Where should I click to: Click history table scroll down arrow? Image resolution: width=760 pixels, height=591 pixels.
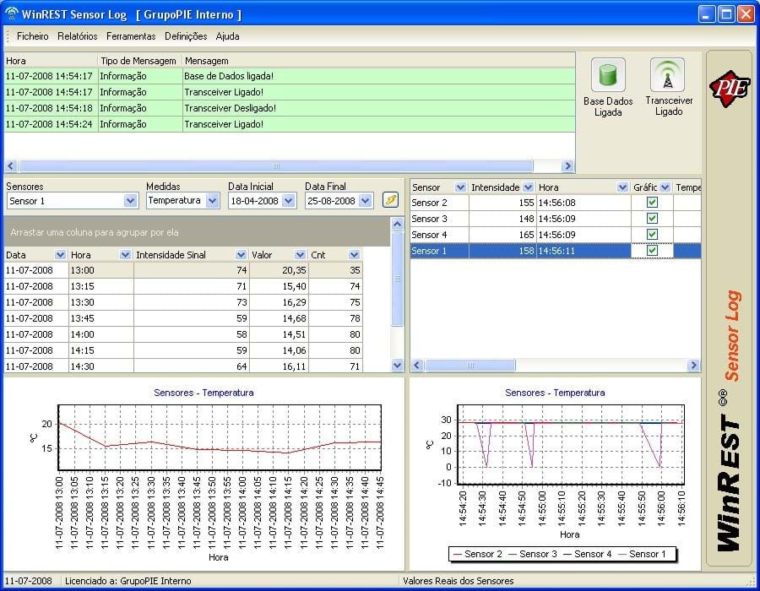click(x=397, y=366)
